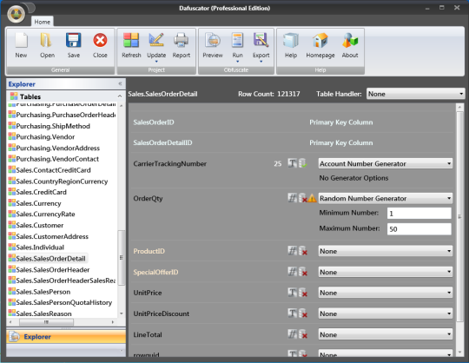Open the LineTotal generator dropdown
469x363 pixels.
pos(386,334)
